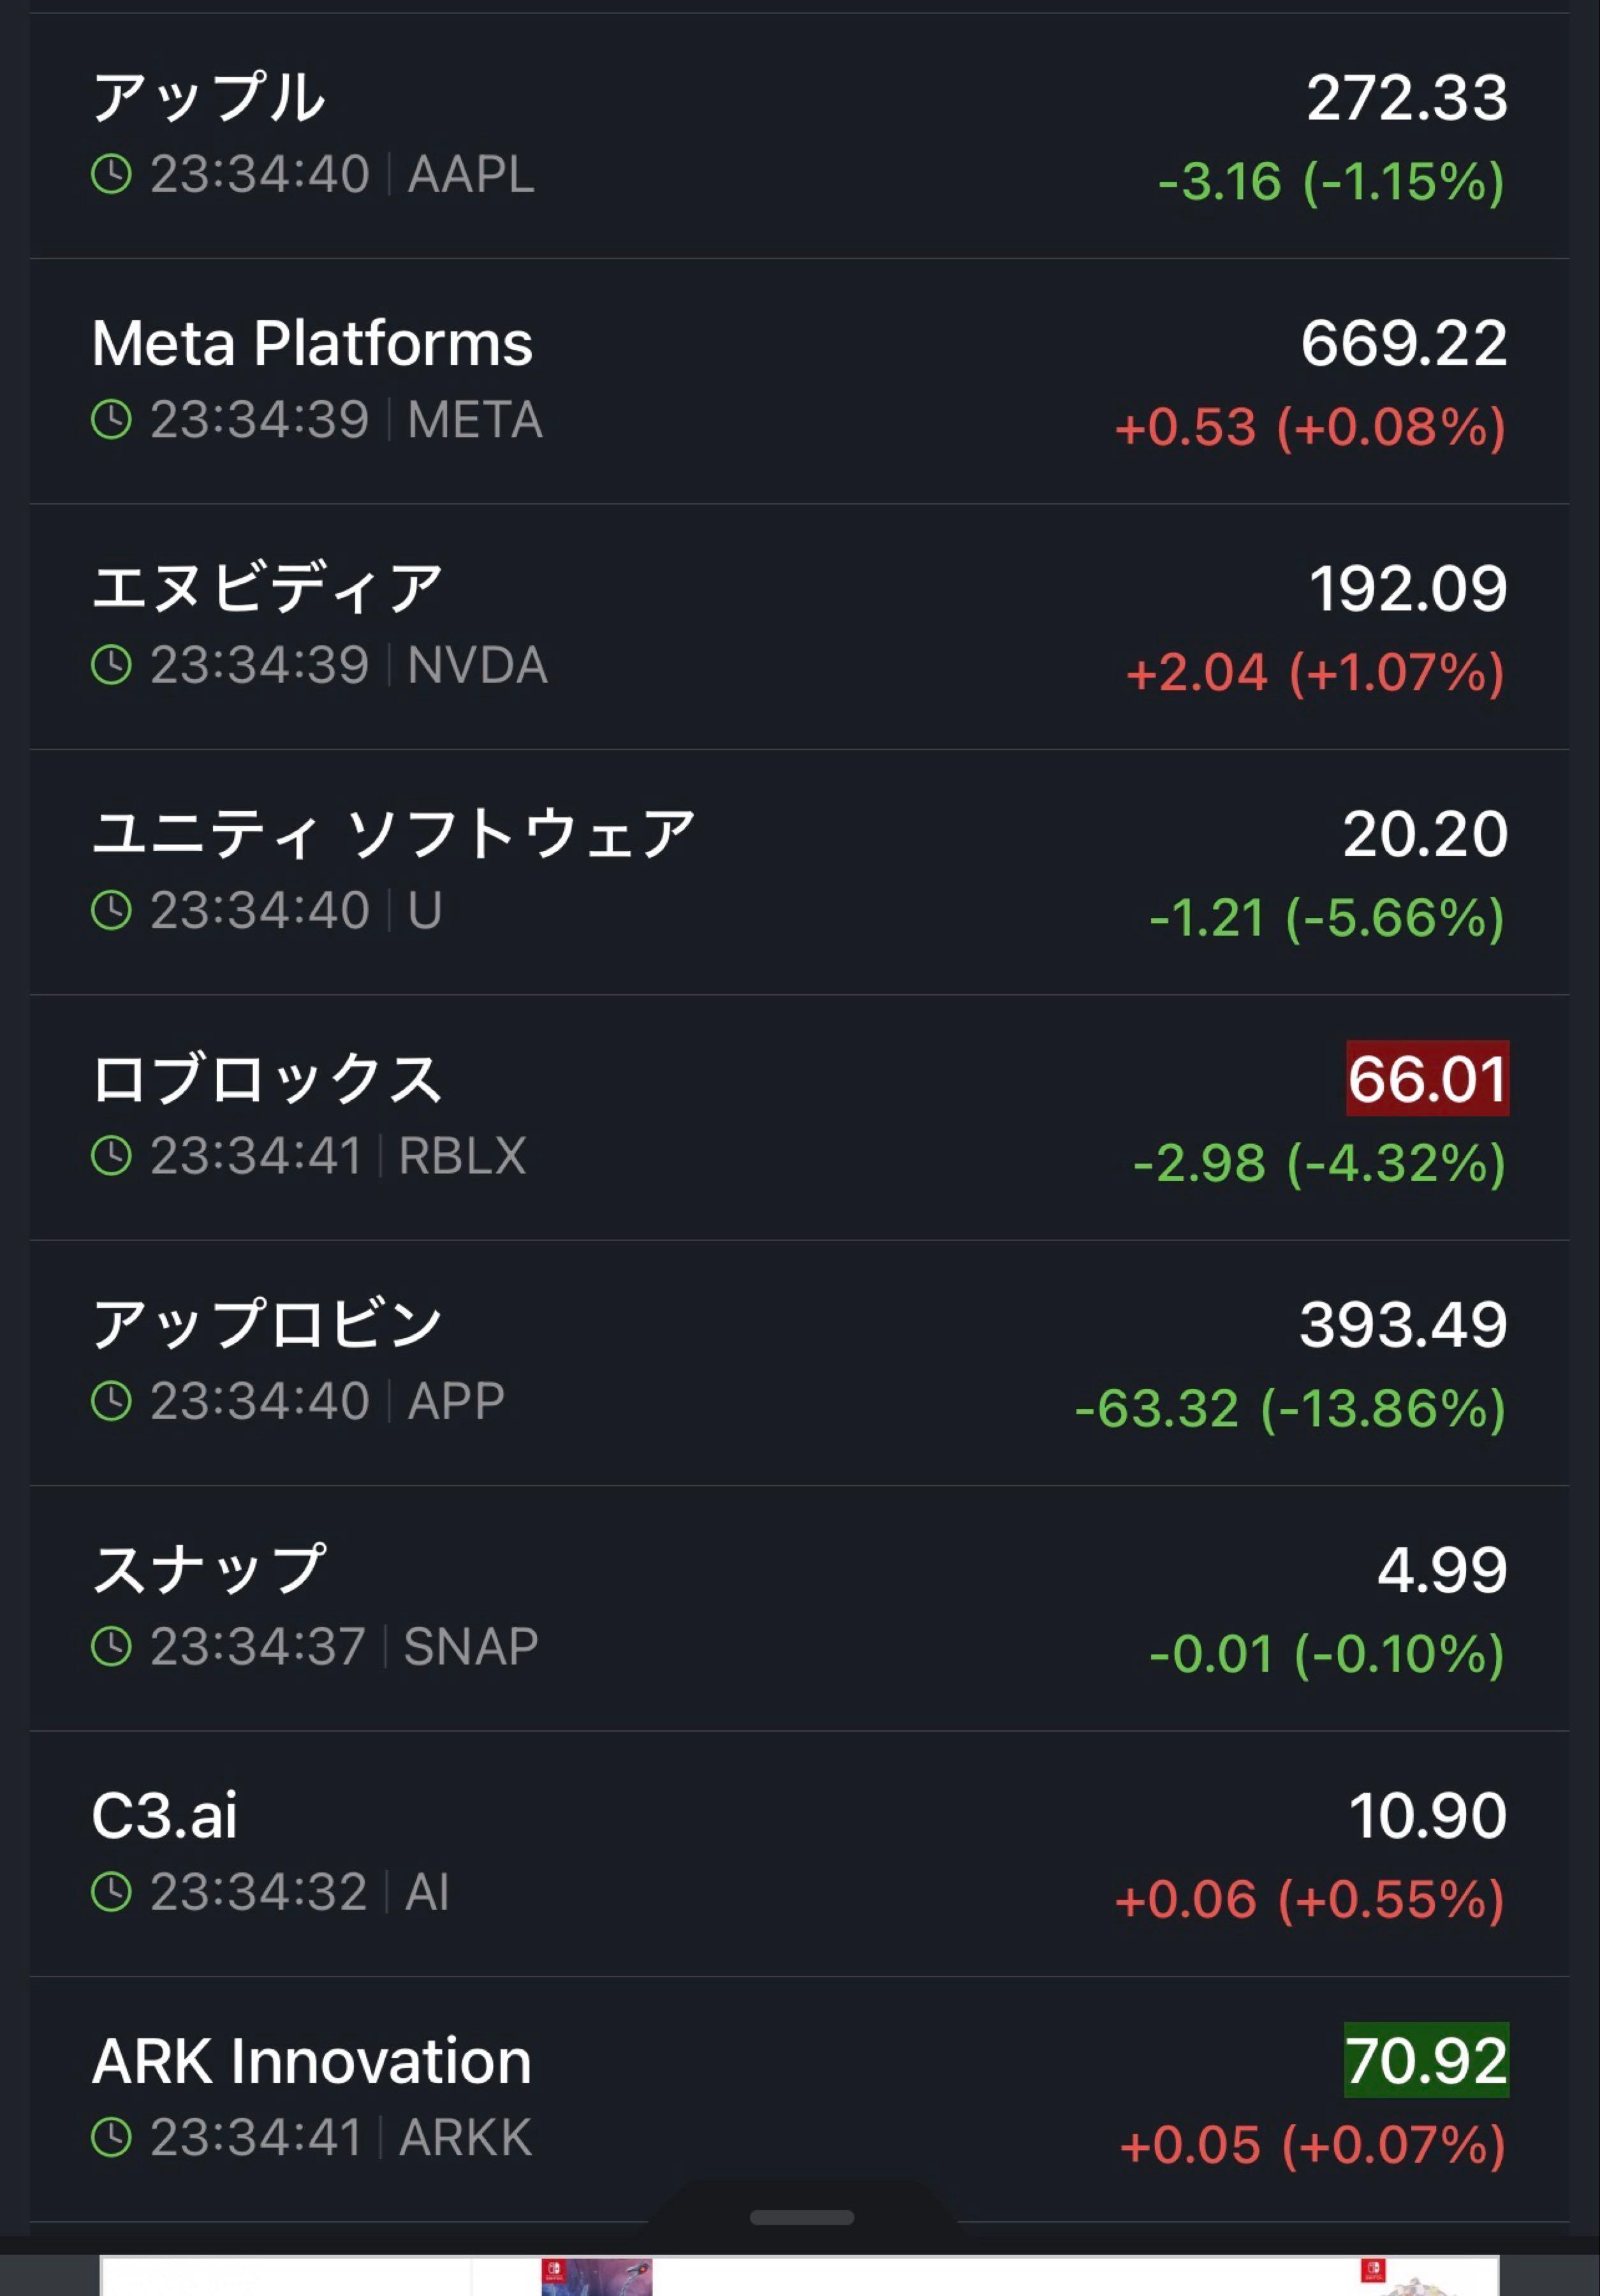The width and height of the screenshot is (1600, 2296).
Task: Click the clock icon next to NVDA
Action: 111,665
